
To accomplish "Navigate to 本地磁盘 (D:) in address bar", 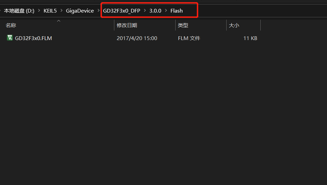I will click(19, 11).
